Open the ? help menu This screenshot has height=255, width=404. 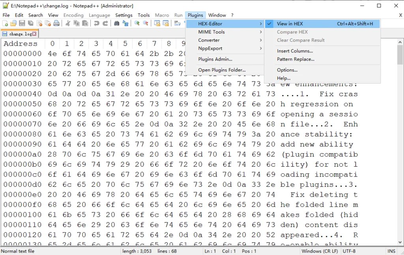click(232, 15)
